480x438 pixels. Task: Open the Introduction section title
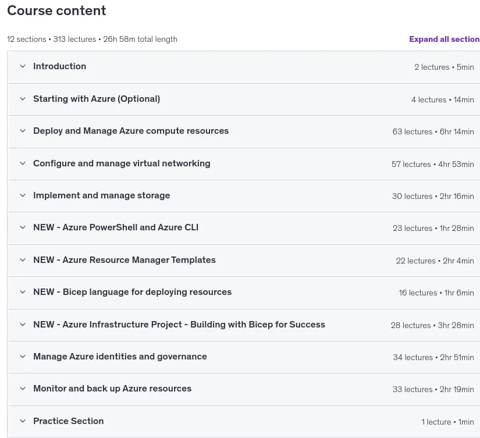coord(60,66)
